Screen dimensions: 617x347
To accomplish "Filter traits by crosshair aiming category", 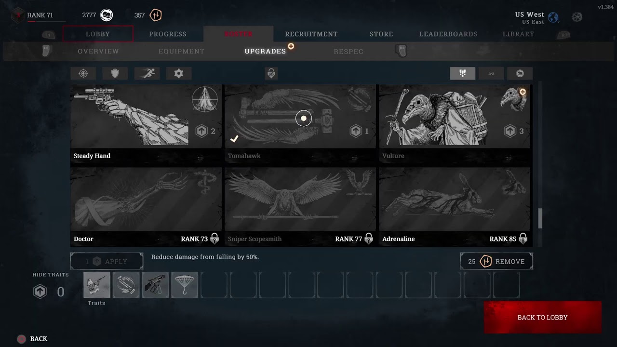I will click(x=83, y=73).
